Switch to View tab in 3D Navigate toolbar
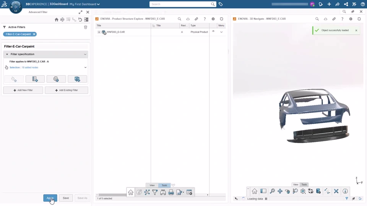The width and height of the screenshot is (367, 206). click(296, 185)
